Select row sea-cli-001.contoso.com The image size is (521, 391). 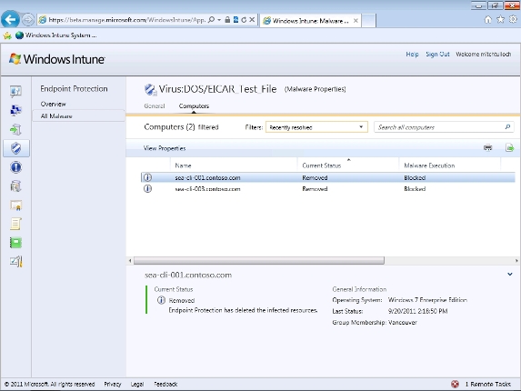[328, 177]
